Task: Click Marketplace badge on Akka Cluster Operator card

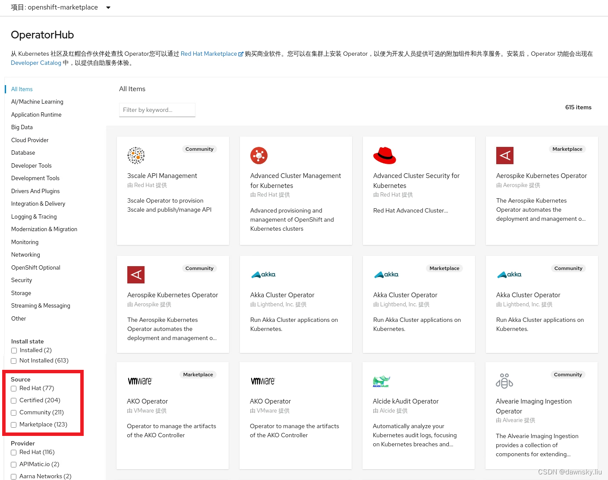Action: (x=444, y=268)
